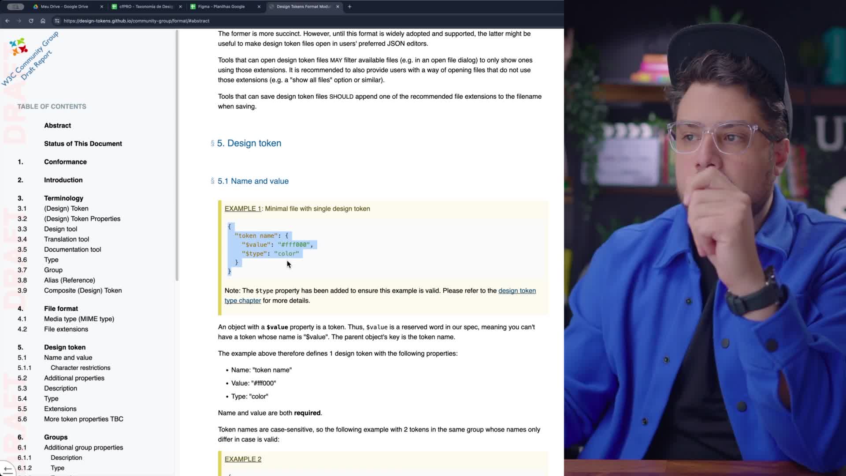The width and height of the screenshot is (846, 476).
Task: Open the Abstract entry in the contents
Action: click(57, 126)
